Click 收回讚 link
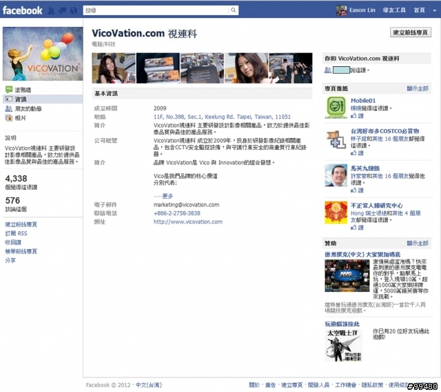 [x=13, y=242]
